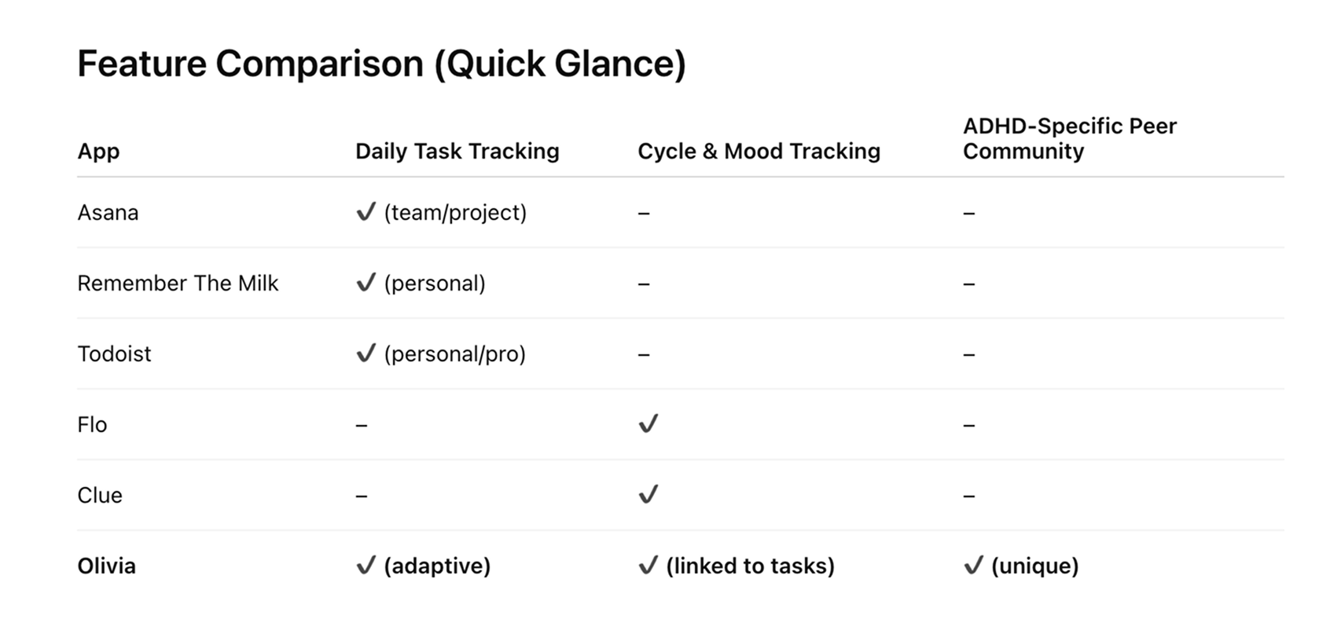Image resolution: width=1319 pixels, height=619 pixels.
Task: Select the Remember The Milk app name
Action: pyautogui.click(x=178, y=284)
